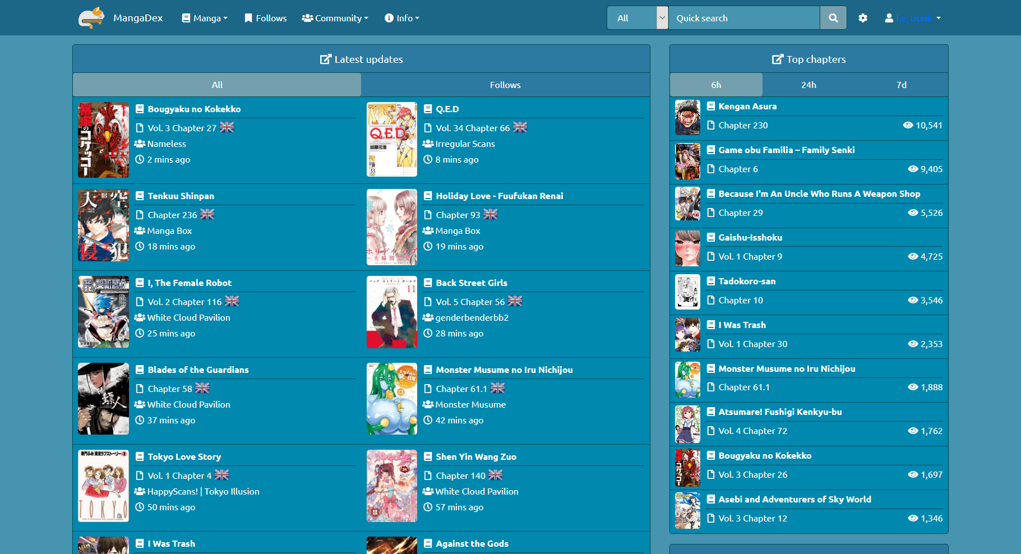
Task: Click the MangaDex logo icon
Action: [x=91, y=17]
